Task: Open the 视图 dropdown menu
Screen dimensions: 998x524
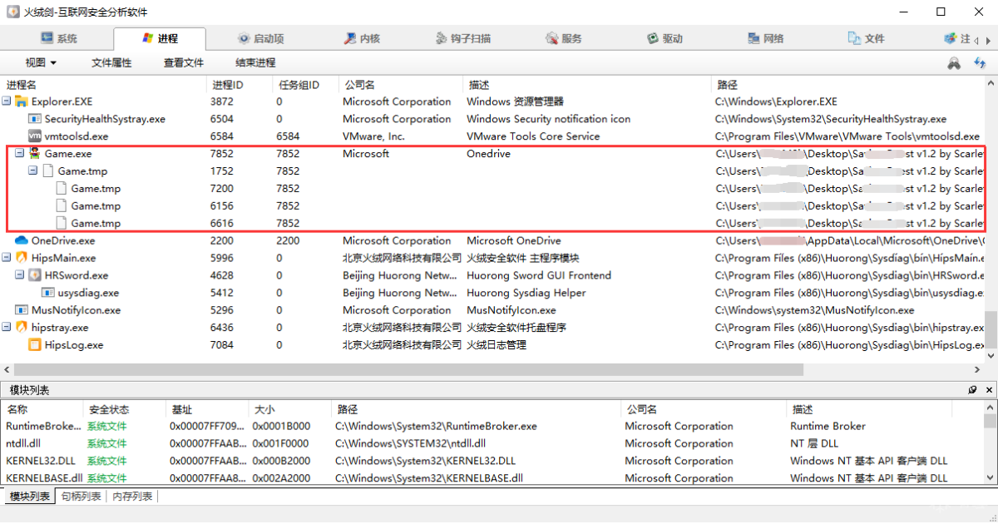Action: point(41,63)
